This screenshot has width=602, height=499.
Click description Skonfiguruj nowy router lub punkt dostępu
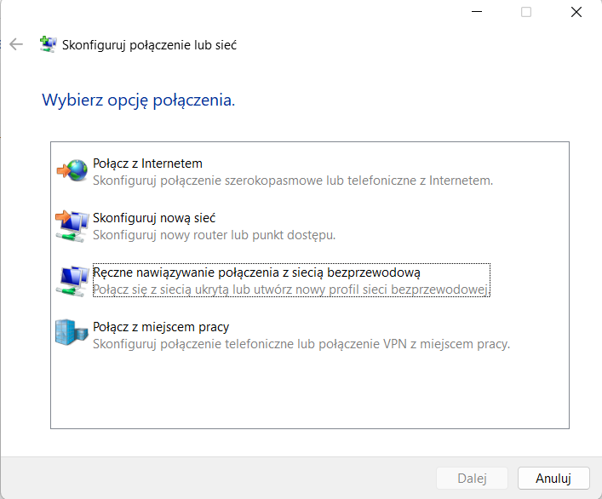coord(215,235)
